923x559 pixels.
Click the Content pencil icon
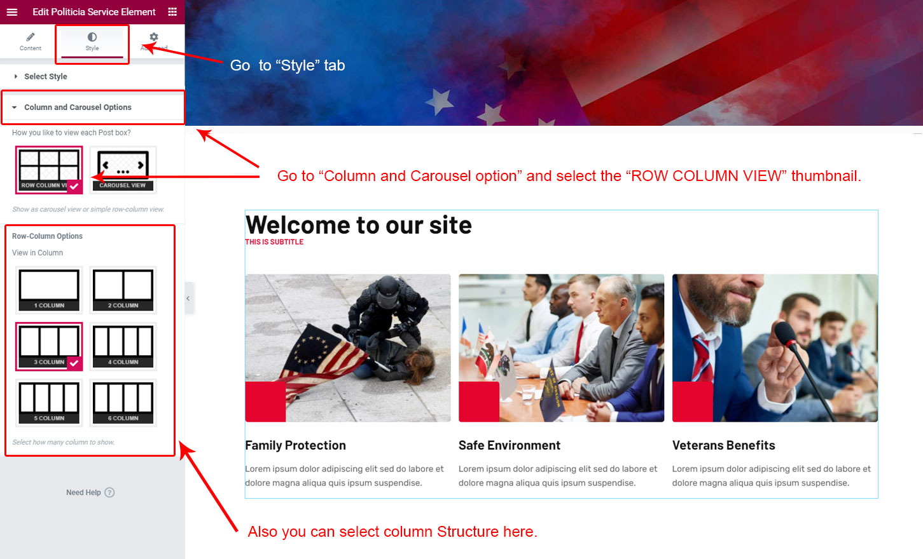coord(31,37)
